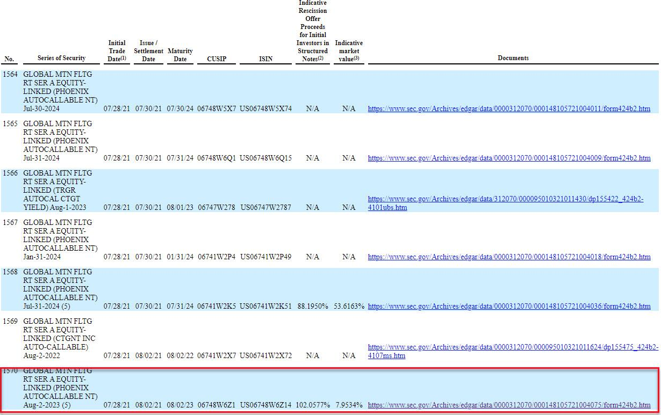The height and width of the screenshot is (415, 661).
Task: Click security name ending Aug-2-2022
Action: click(58, 338)
